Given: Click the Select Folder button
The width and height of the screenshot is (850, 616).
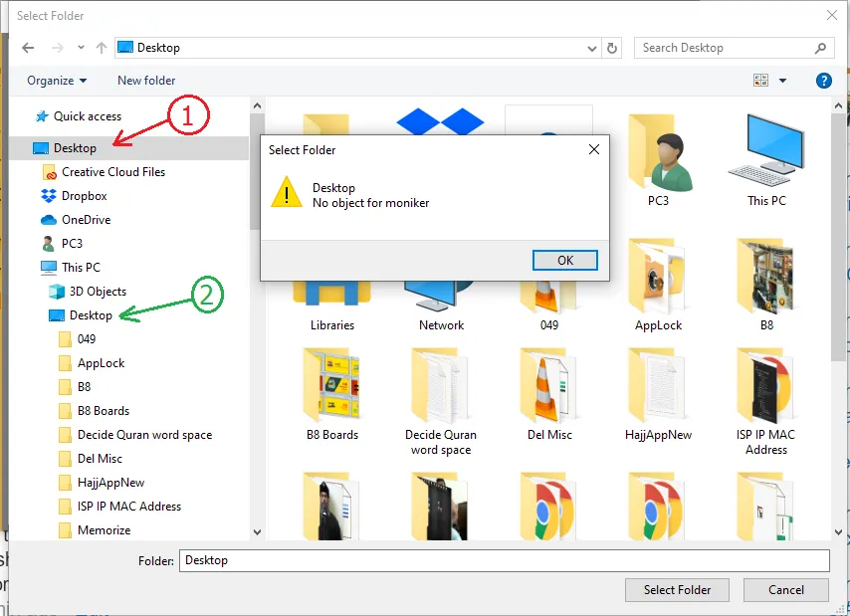Looking at the screenshot, I should tap(677, 590).
